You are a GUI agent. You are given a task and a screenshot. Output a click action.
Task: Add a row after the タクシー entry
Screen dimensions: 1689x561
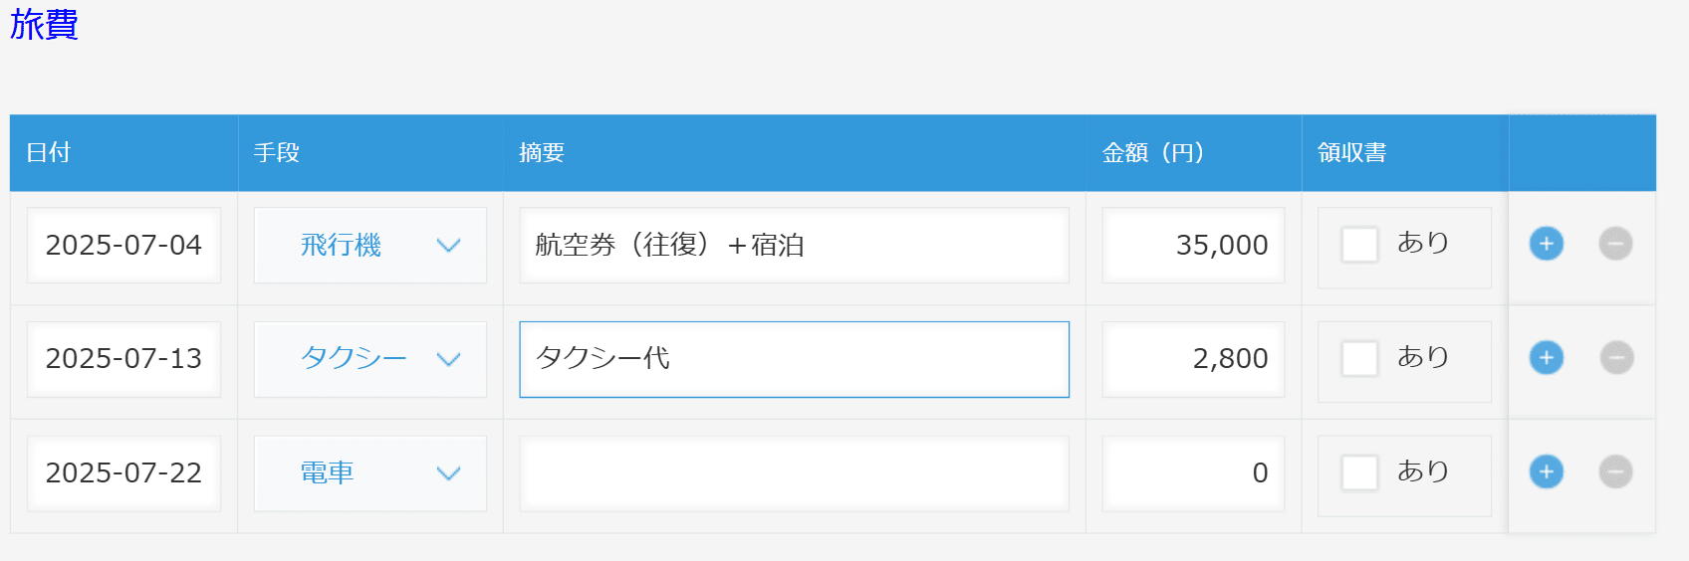[1546, 358]
